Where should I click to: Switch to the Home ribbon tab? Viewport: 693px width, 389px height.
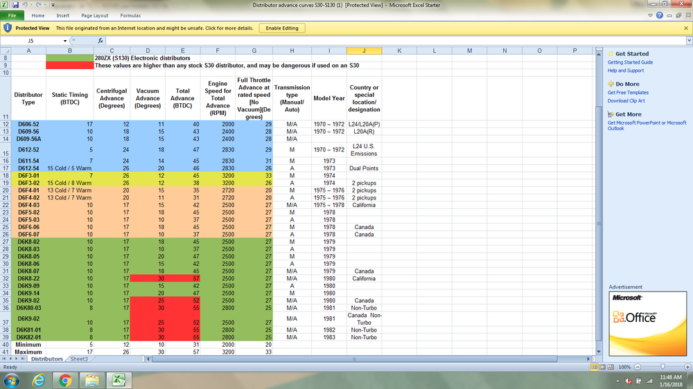click(x=38, y=15)
